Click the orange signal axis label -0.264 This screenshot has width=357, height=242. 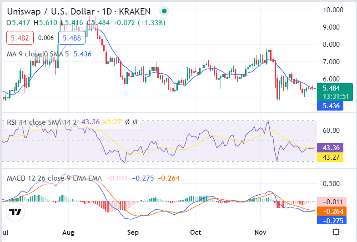click(x=332, y=212)
